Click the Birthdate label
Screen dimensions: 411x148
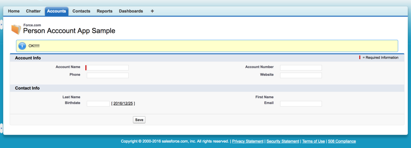73,103
